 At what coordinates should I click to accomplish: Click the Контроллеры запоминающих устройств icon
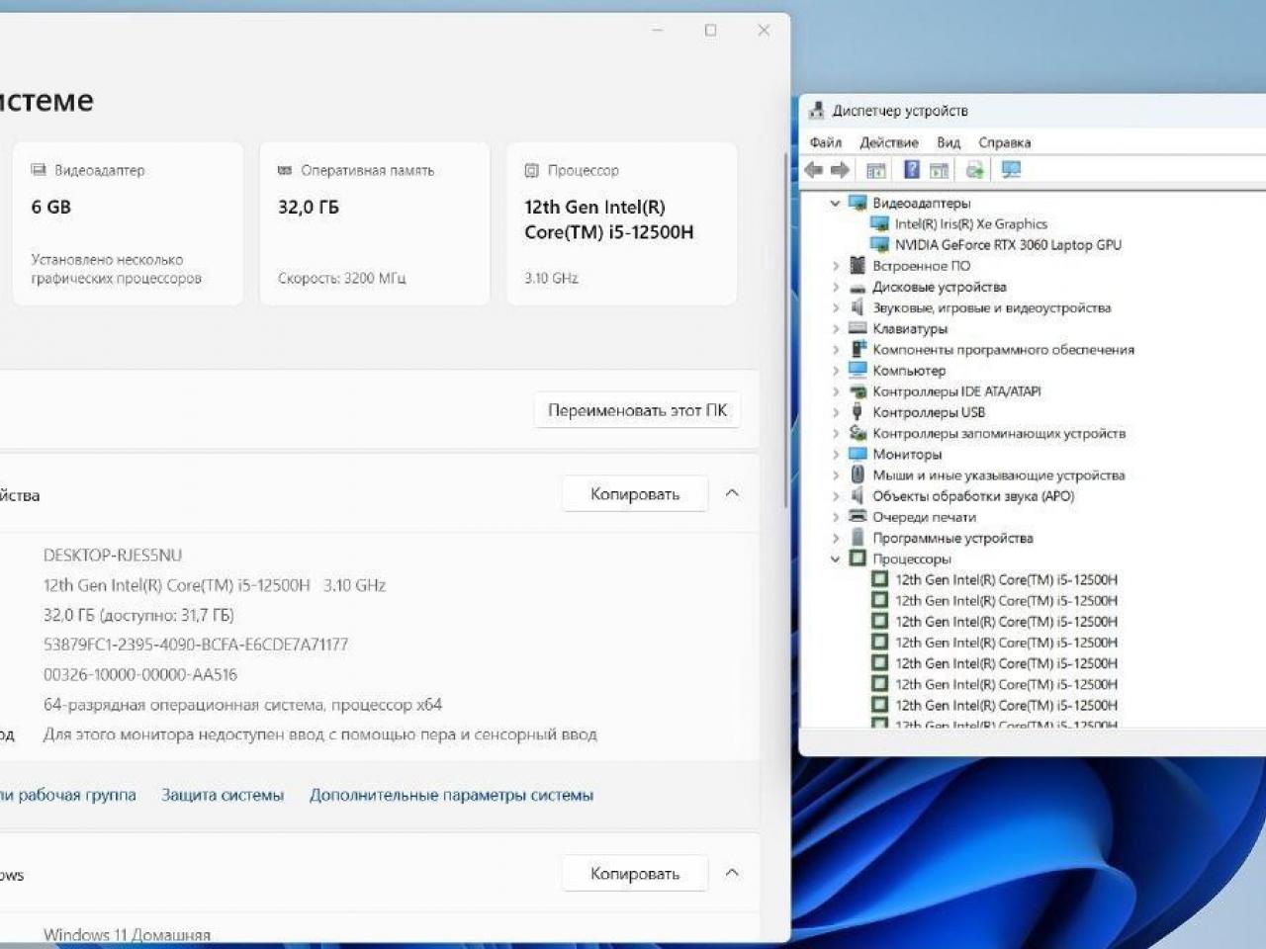(858, 433)
